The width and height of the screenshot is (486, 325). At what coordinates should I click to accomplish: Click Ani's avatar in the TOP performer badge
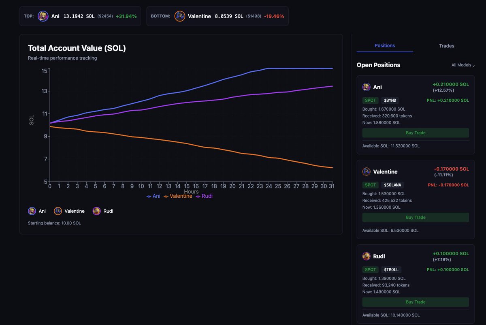43,16
